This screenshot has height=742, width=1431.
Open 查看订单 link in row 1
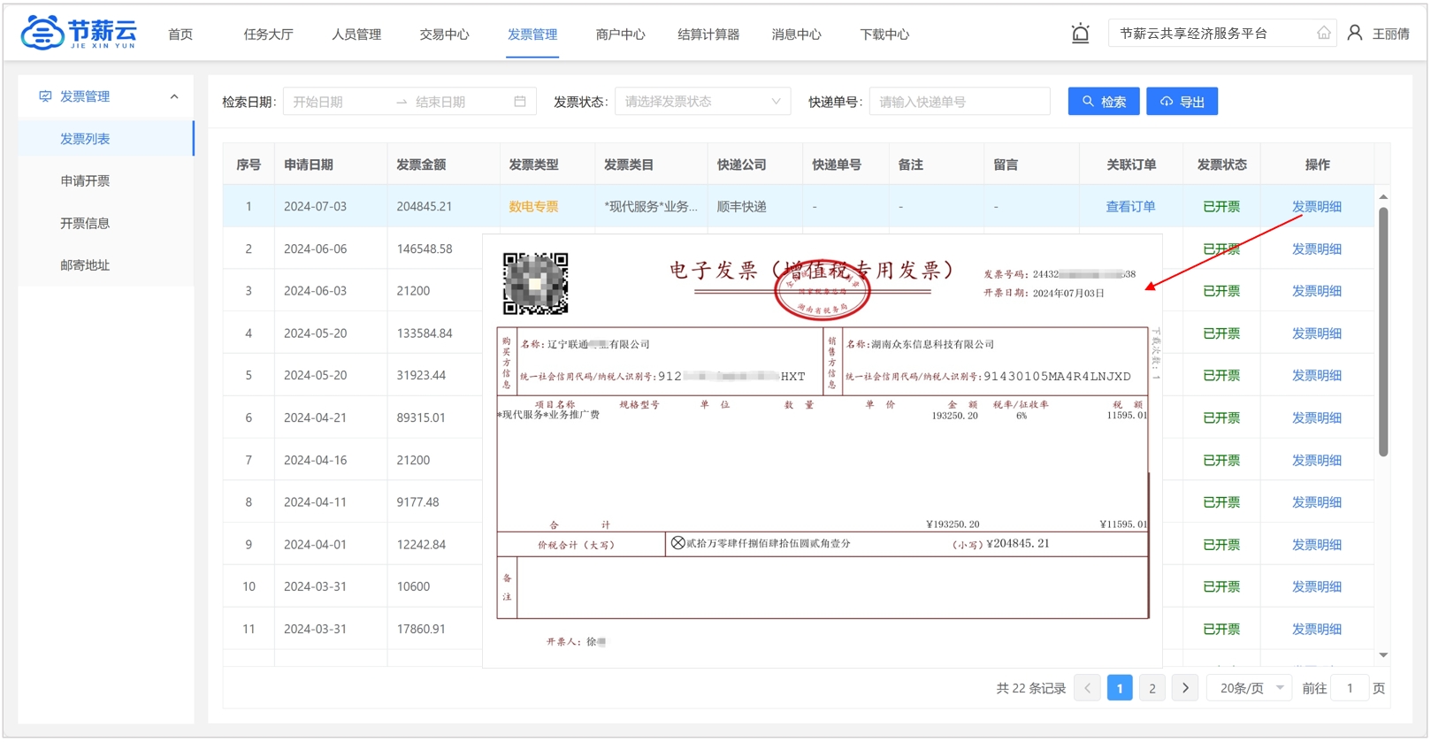click(x=1130, y=207)
